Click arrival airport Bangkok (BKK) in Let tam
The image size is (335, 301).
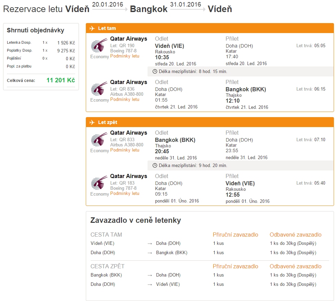pyautogui.click(x=246, y=90)
